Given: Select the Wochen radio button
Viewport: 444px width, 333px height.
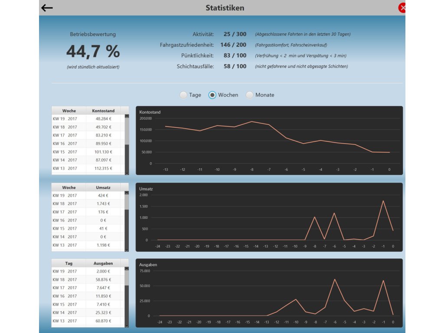Looking at the screenshot, I should 212,95.
